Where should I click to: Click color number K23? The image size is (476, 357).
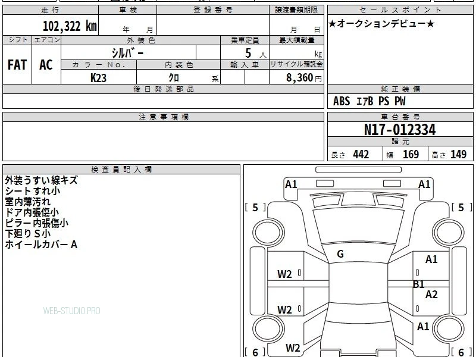point(98,78)
